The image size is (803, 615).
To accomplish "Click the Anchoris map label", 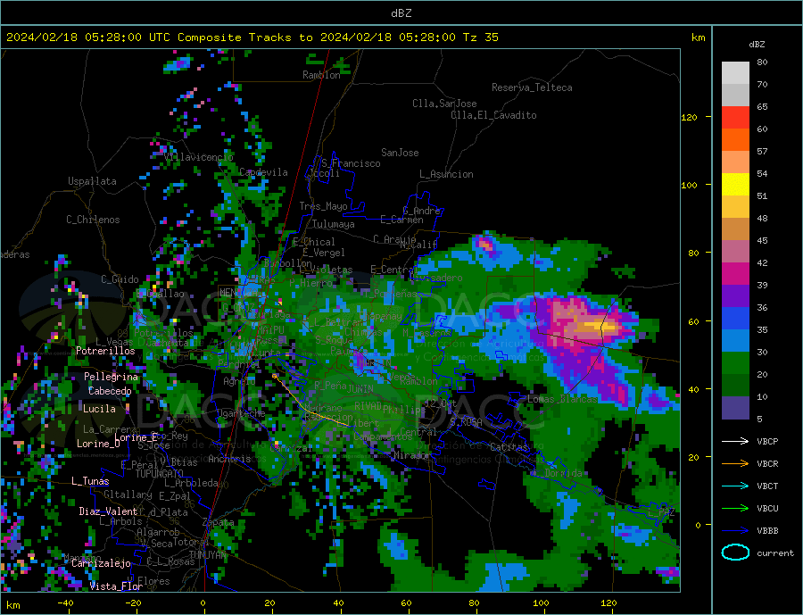I will click(x=230, y=459).
